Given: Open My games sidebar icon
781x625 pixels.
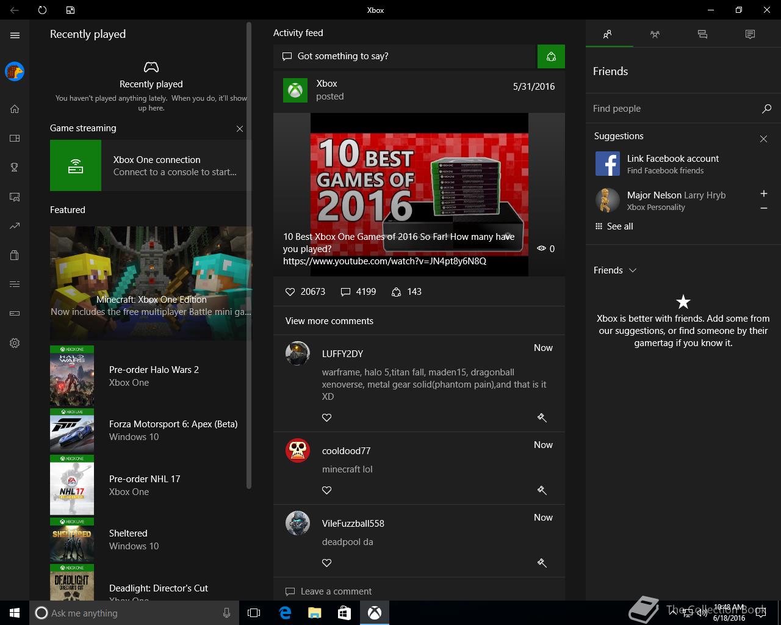Looking at the screenshot, I should point(15,138).
